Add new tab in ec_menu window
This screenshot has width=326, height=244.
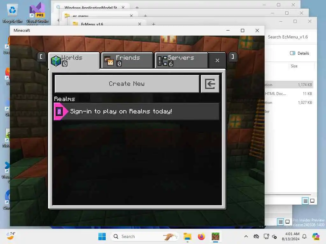(x=145, y=16)
